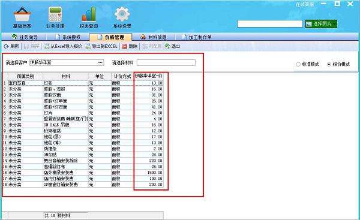Select the 室内写真 category cell
Viewport: 360px width, 220px height.
(x=25, y=83)
